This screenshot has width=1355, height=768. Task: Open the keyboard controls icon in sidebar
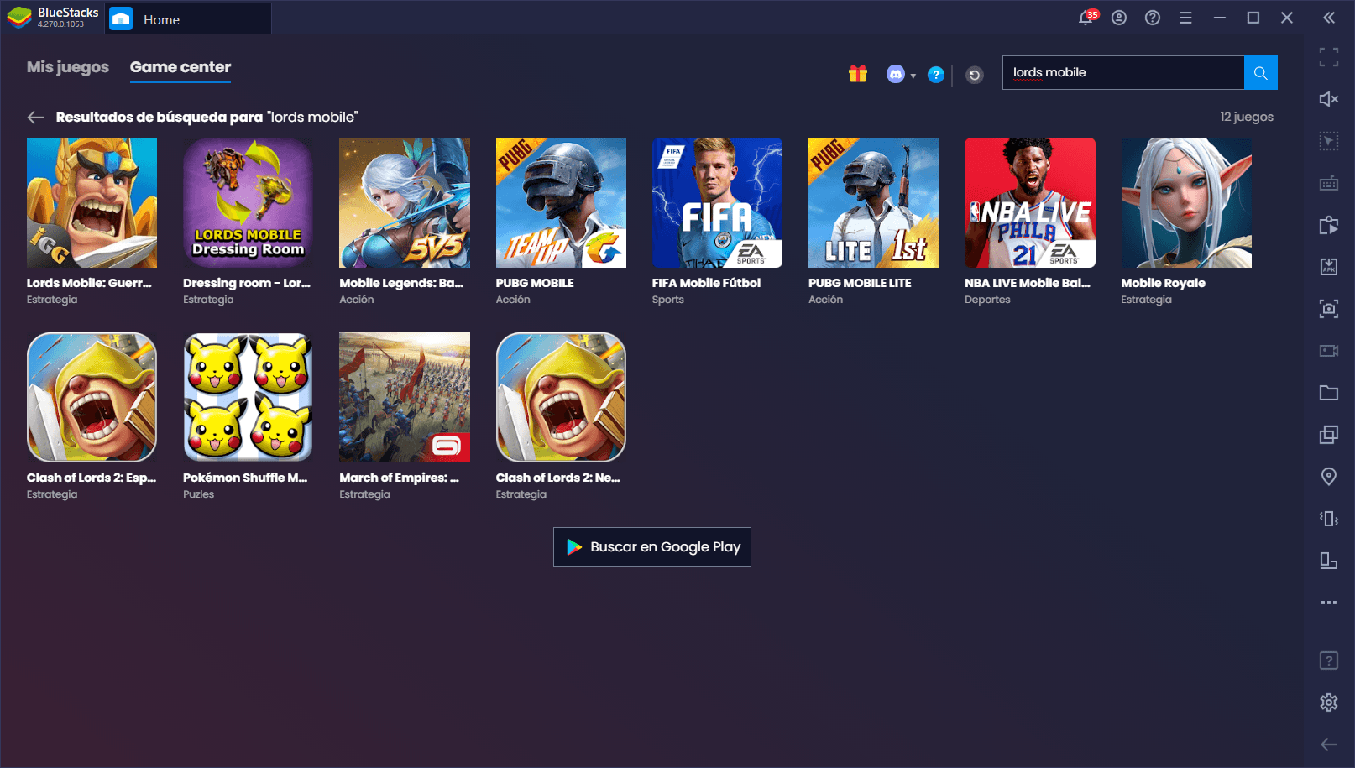pyautogui.click(x=1329, y=183)
